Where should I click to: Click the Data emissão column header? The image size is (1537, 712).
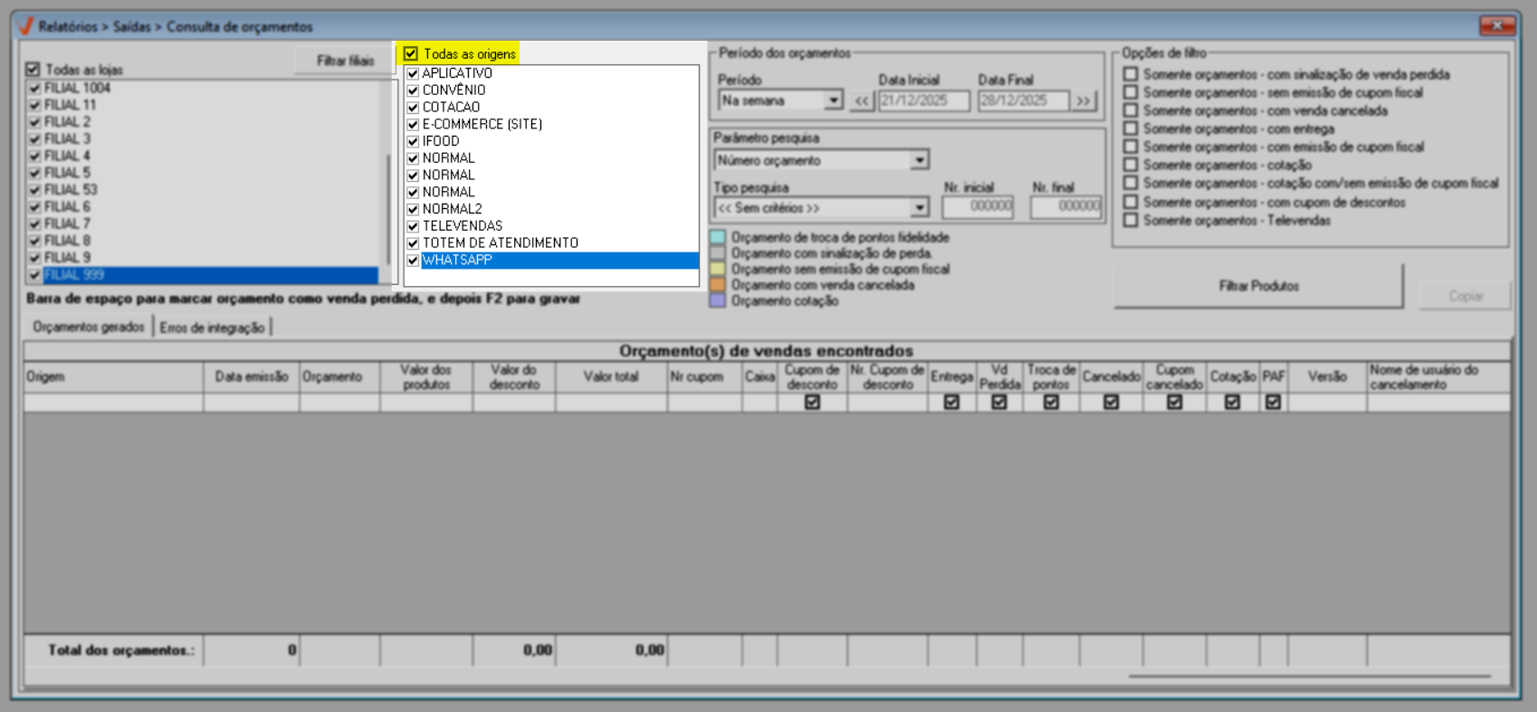(252, 377)
